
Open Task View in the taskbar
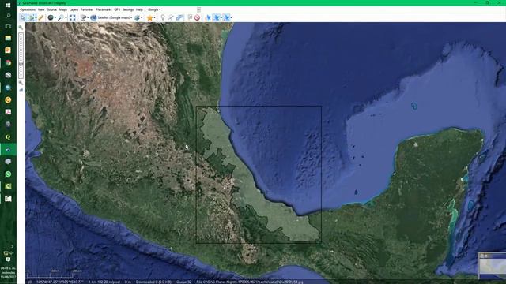(x=8, y=26)
